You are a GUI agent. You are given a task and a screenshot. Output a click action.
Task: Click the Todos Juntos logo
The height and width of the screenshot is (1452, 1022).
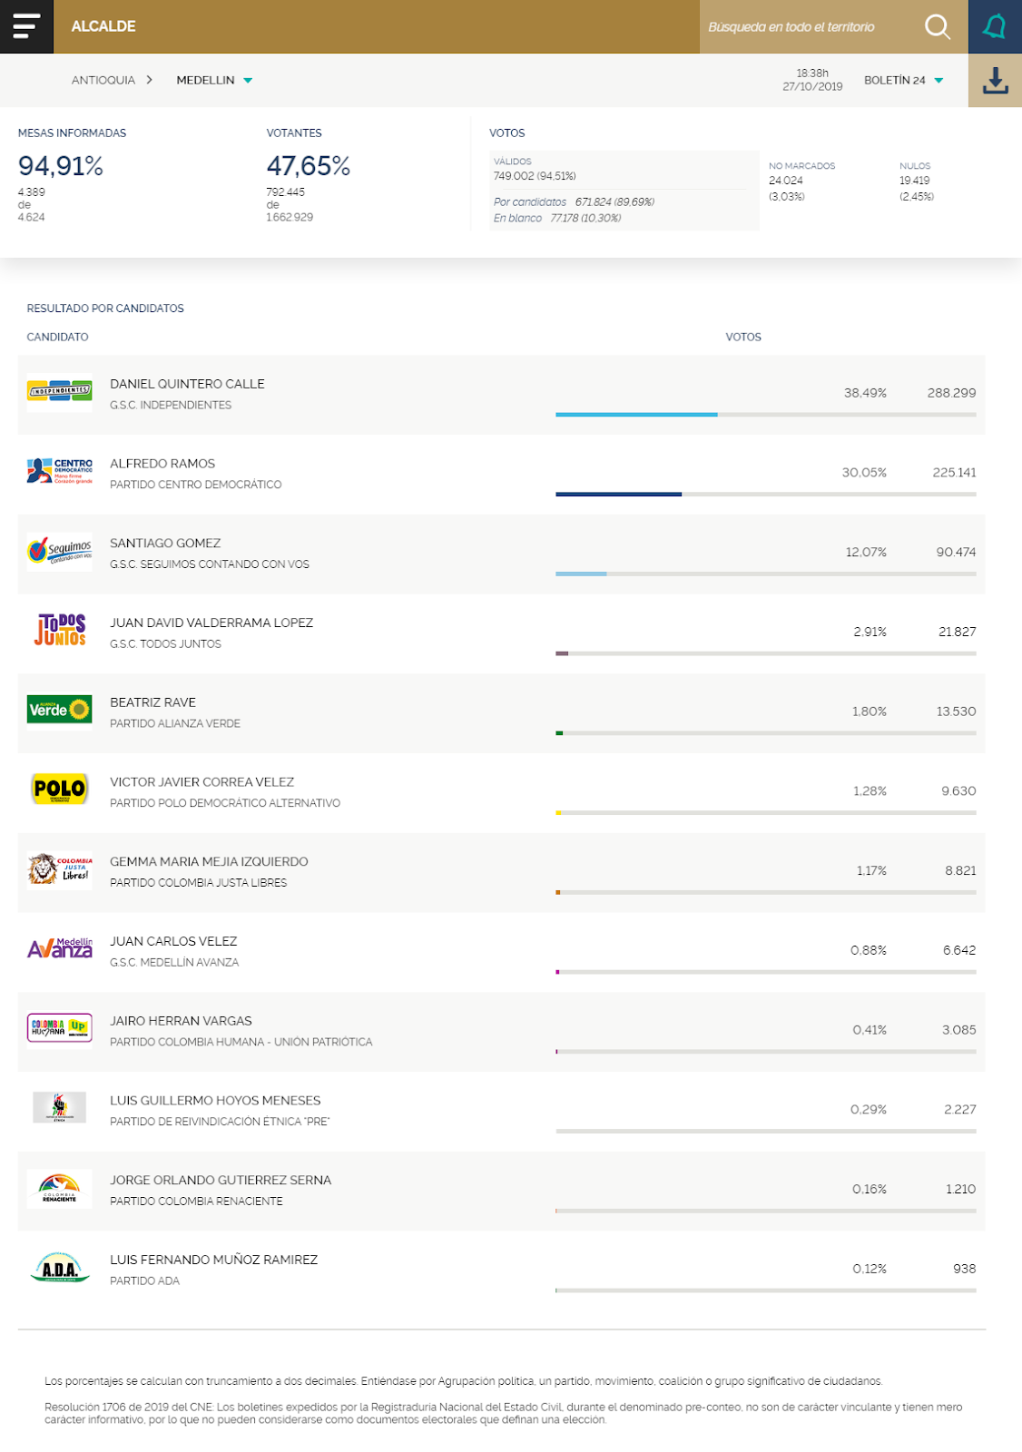[60, 630]
